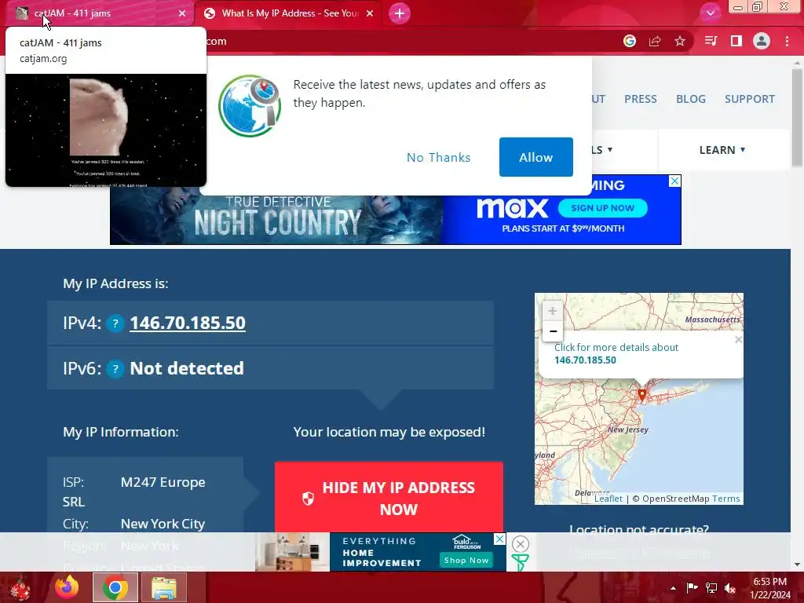The width and height of the screenshot is (804, 603).
Task: Open the Start menu ornament icon
Action: (x=20, y=587)
